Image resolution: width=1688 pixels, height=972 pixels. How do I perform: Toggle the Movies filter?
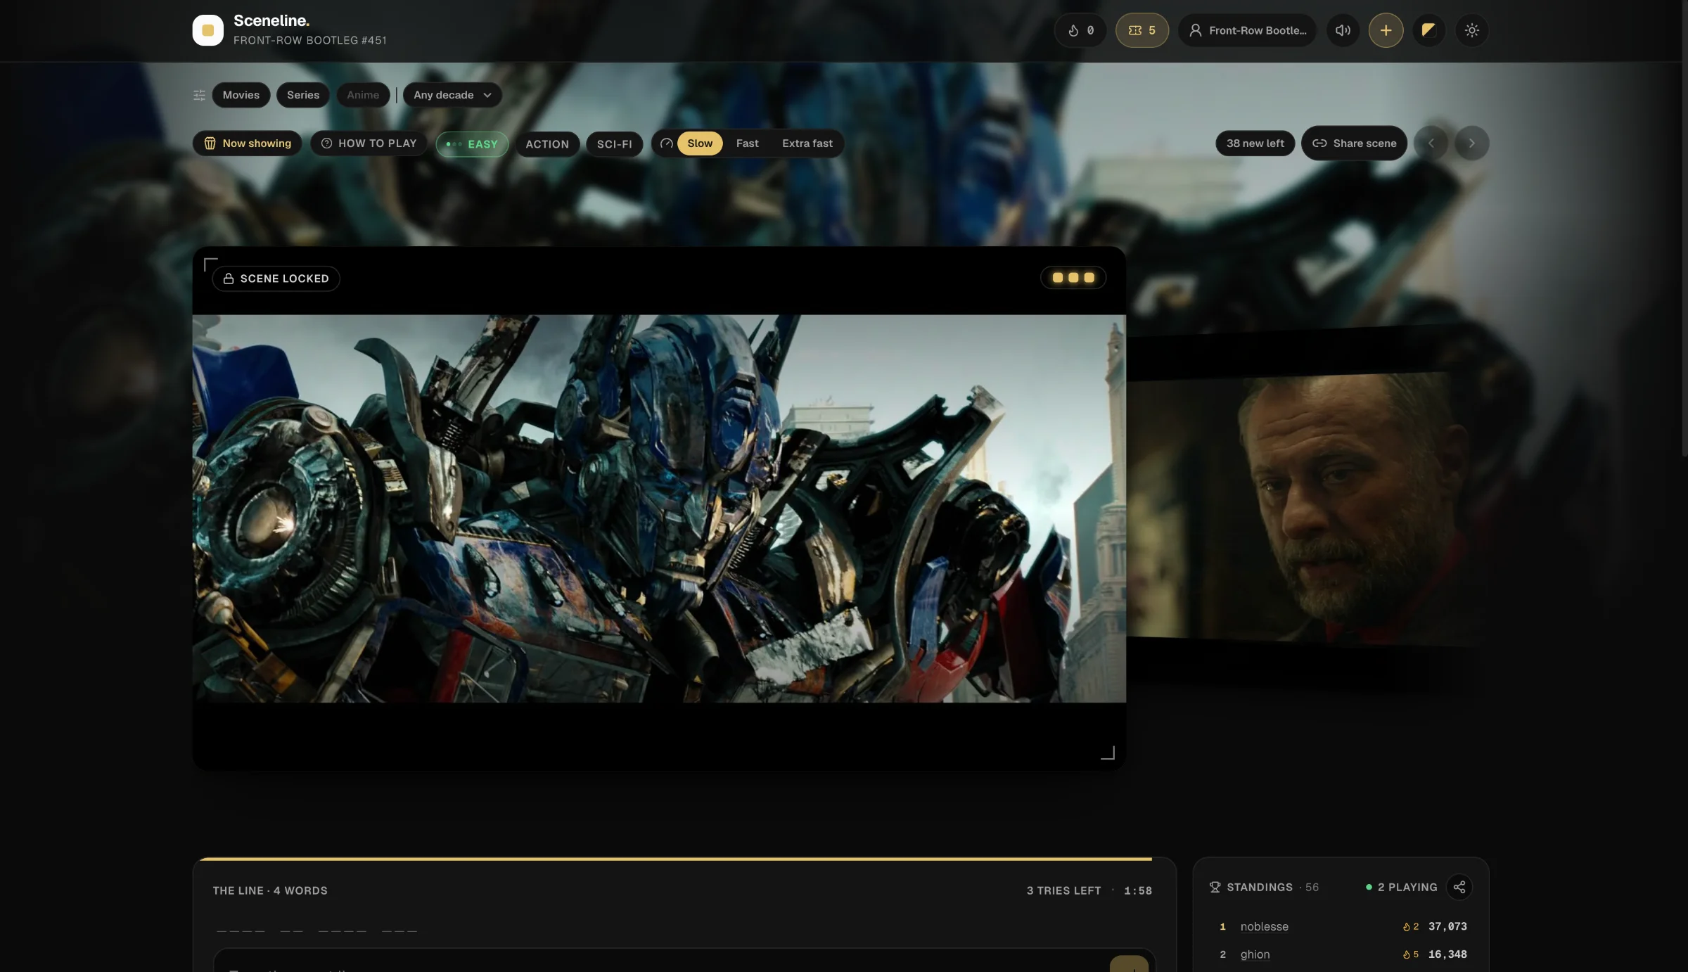pyautogui.click(x=241, y=95)
